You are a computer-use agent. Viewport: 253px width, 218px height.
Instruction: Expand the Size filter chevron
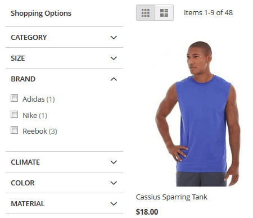114,58
